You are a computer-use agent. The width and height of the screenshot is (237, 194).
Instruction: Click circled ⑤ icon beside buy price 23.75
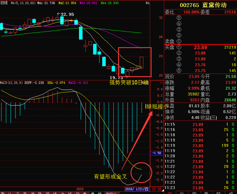[179, 71]
